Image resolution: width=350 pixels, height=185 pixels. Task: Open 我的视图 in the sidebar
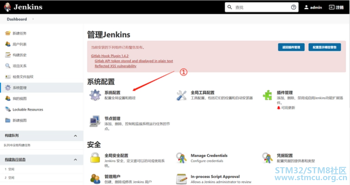19,99
